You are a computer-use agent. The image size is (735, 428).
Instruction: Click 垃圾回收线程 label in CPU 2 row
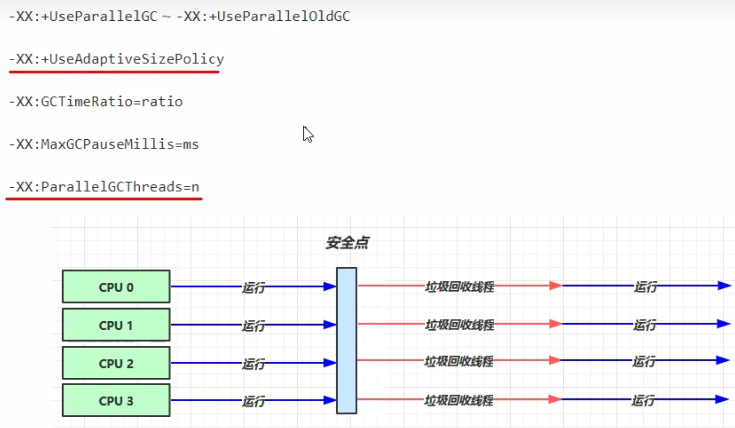coord(459,361)
